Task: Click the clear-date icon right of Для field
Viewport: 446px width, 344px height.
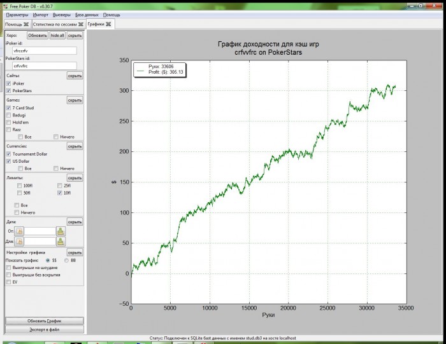Action: coord(61,242)
